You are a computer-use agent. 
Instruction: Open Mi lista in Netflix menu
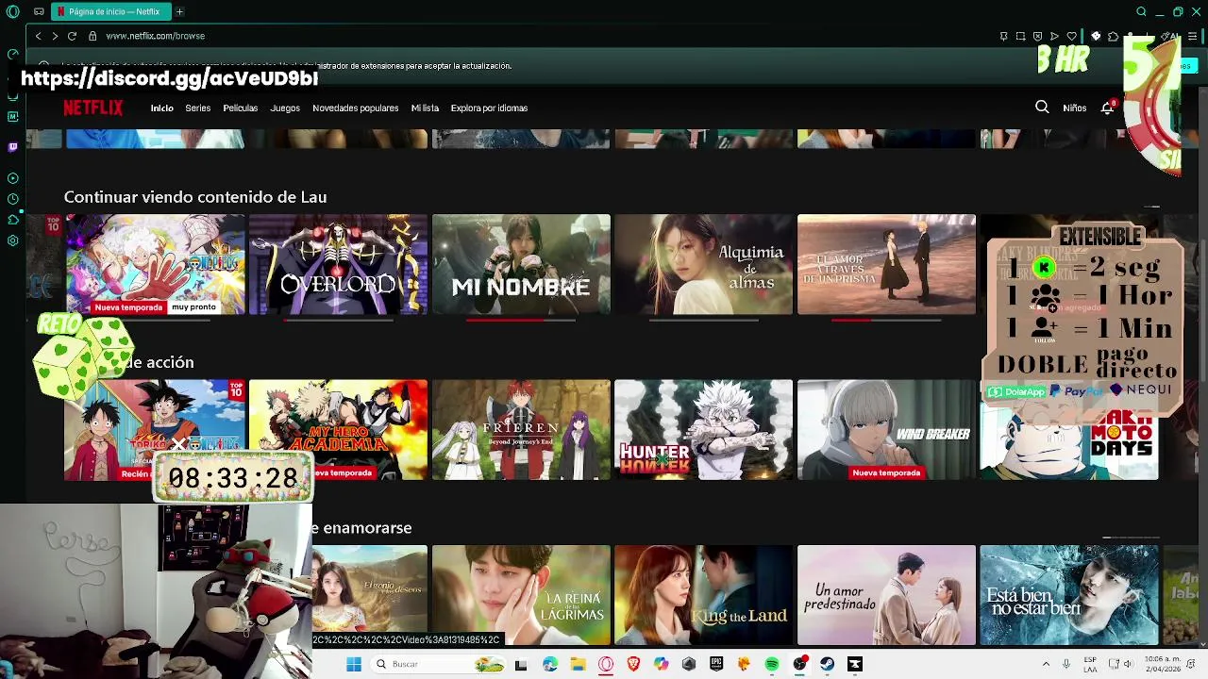tap(425, 108)
